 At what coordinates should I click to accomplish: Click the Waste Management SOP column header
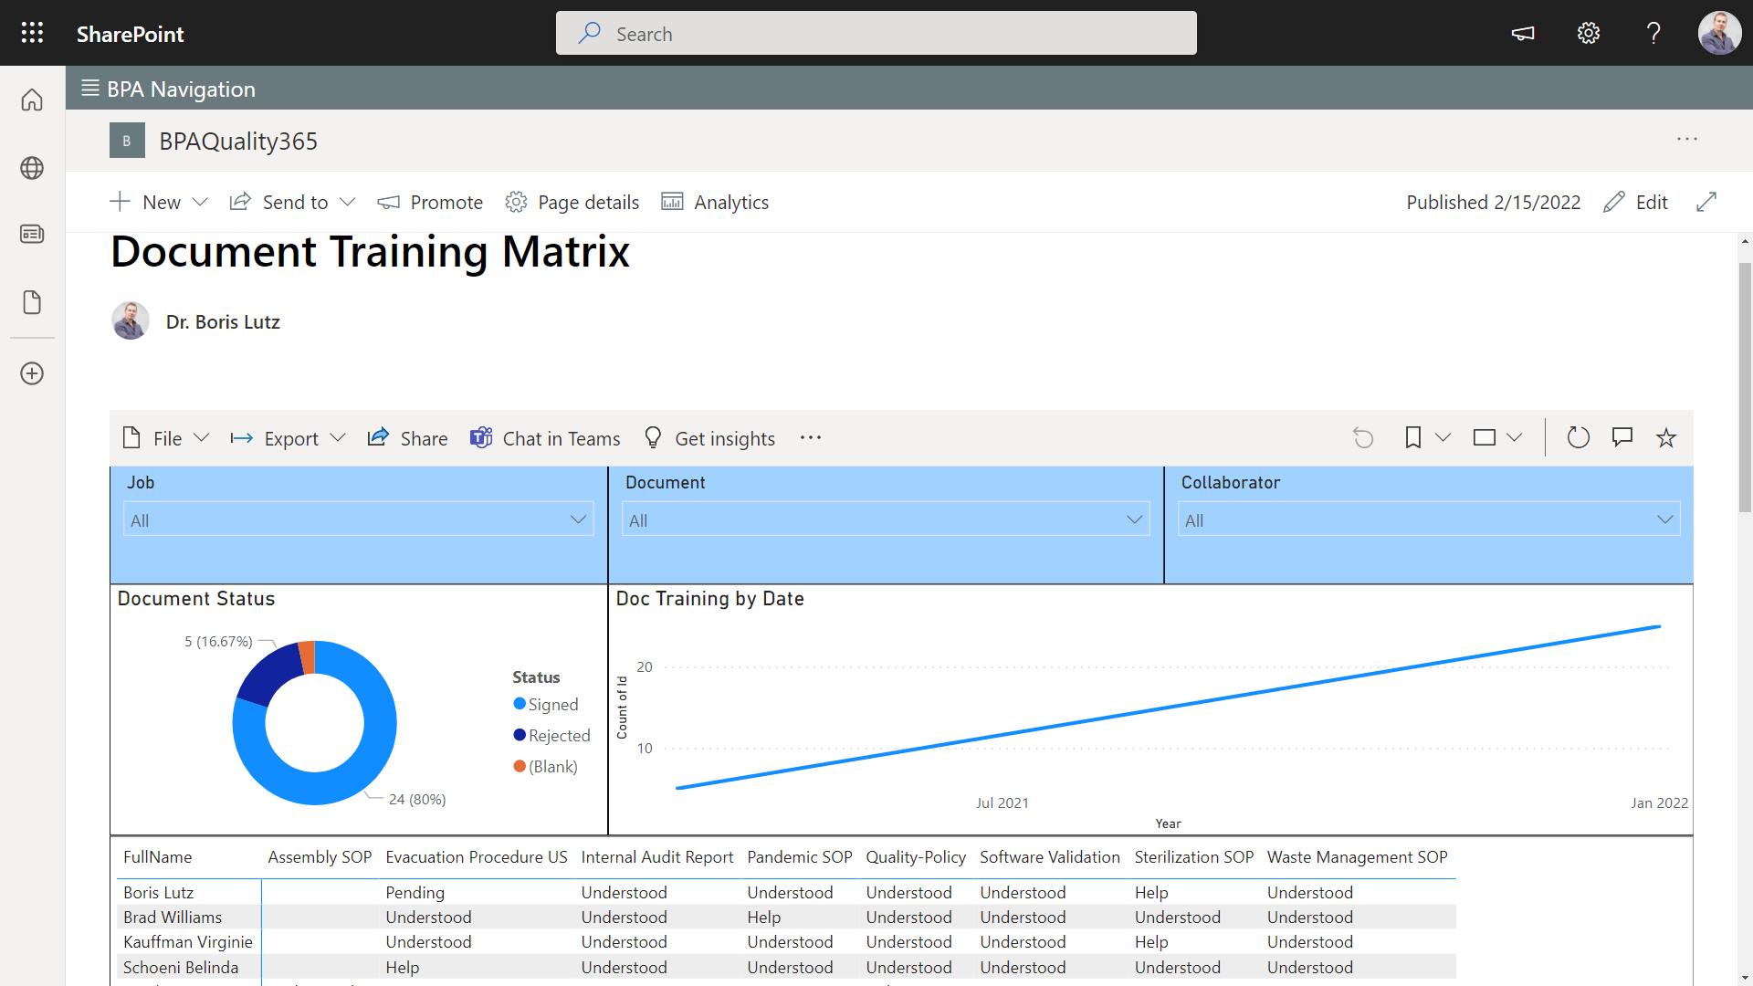(x=1358, y=857)
